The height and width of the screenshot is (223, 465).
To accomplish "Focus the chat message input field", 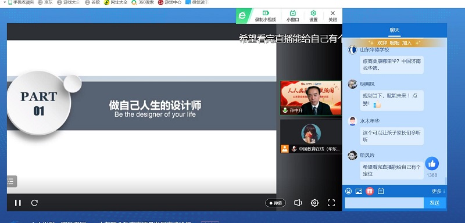I will coord(384,203).
